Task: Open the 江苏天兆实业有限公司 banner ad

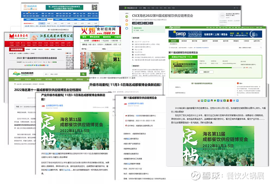Action: [51, 37]
